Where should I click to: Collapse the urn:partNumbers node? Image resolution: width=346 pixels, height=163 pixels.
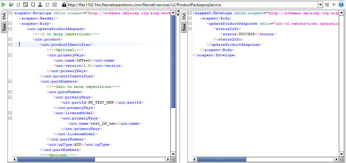click(10, 81)
